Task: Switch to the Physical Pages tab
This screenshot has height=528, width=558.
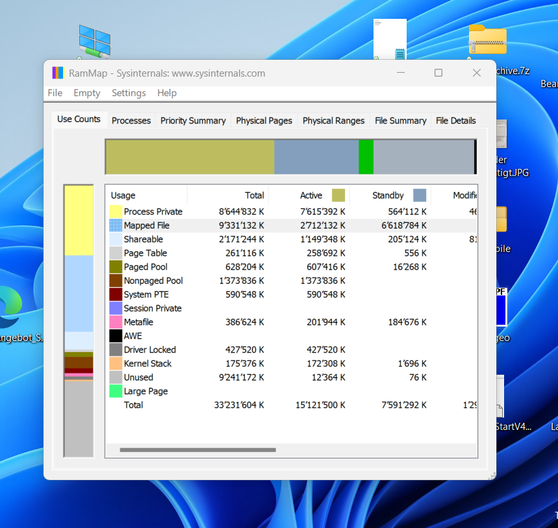Action: pyautogui.click(x=264, y=121)
